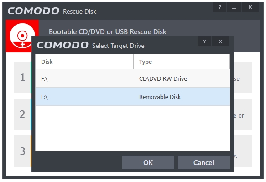Click the COMODO logo in main window

point(33,11)
